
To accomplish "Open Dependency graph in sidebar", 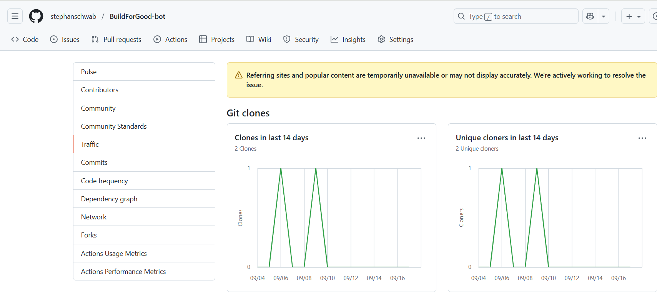I will [x=109, y=199].
